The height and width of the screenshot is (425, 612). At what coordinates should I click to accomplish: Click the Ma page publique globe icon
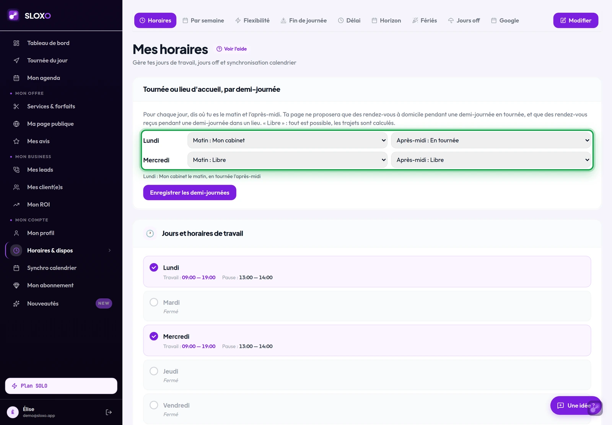(x=16, y=124)
